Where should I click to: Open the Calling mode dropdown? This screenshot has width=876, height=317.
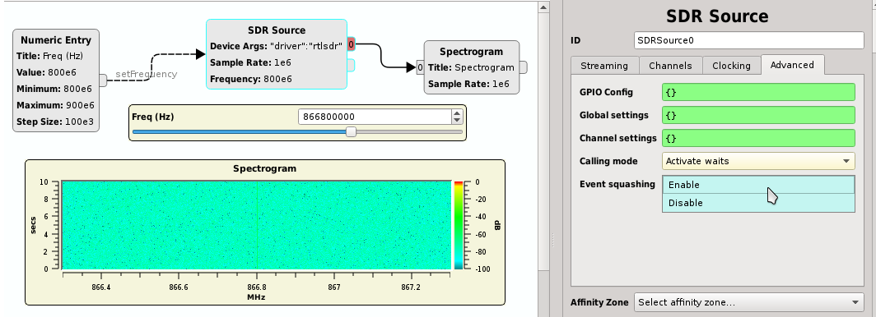pos(758,161)
